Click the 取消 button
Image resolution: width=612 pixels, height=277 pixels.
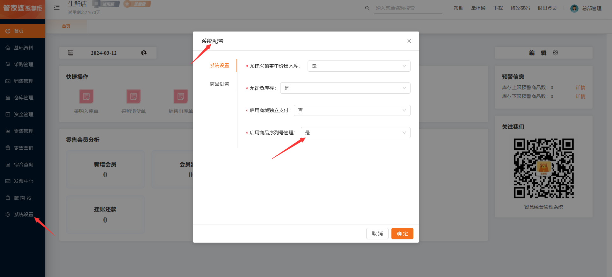pyautogui.click(x=377, y=234)
